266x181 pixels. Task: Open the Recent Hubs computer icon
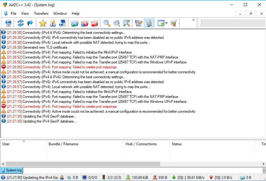(62, 23)
